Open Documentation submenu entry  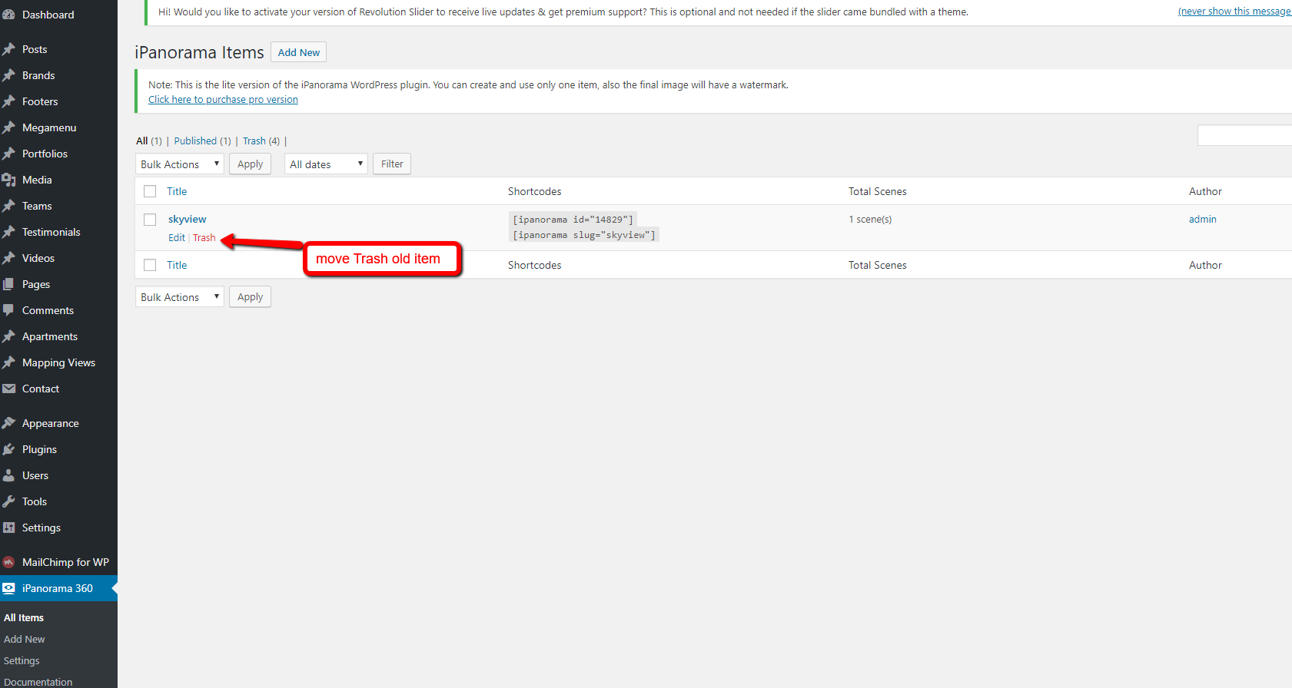[38, 682]
